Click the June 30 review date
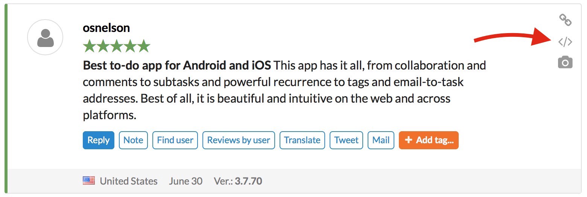The image size is (587, 197). pyautogui.click(x=186, y=181)
